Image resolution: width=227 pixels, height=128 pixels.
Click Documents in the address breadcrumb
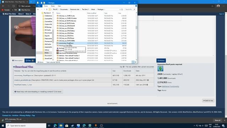[64, 10]
